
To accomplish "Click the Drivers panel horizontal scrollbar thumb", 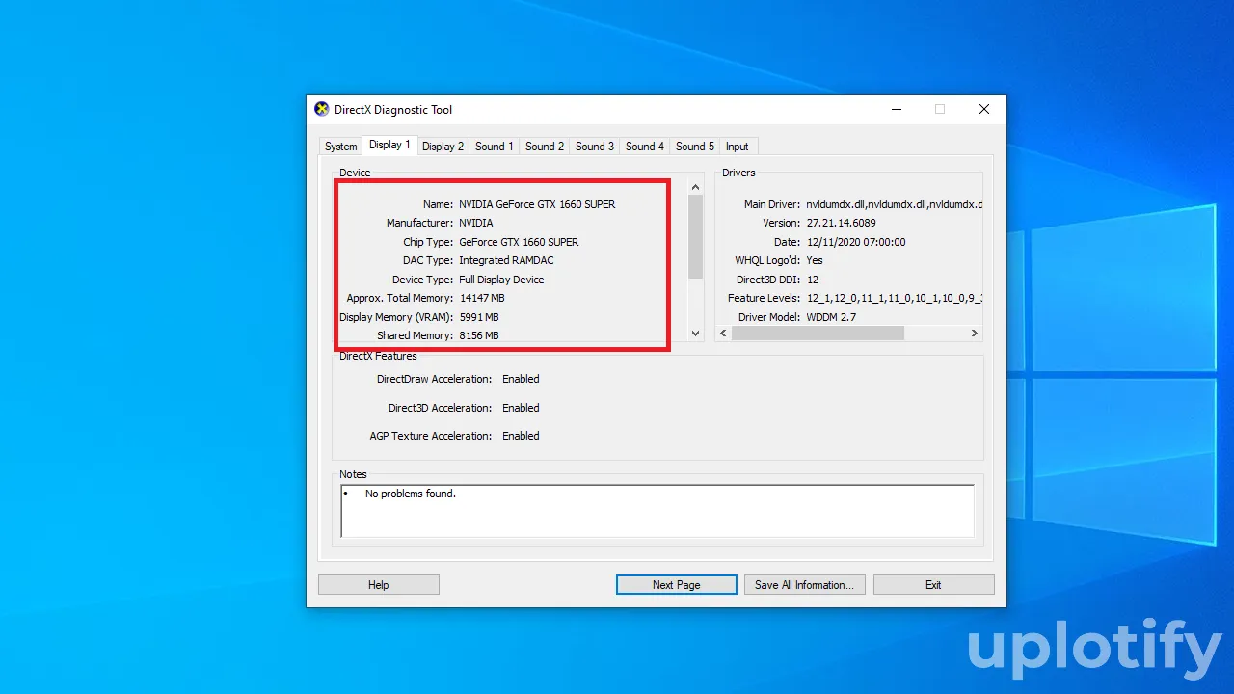I will tap(818, 334).
